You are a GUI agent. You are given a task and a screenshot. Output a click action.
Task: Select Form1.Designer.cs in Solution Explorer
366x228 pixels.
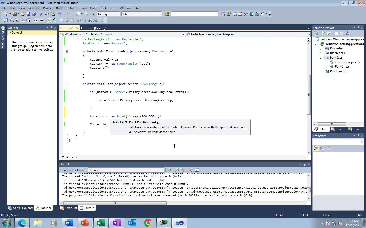point(347,62)
